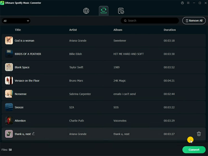Focus the Search input field

[x=150, y=21]
